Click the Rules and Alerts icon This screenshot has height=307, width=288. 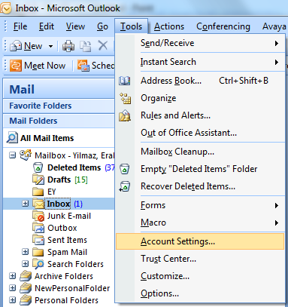coord(125,115)
